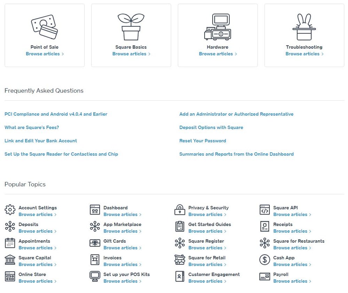The height and width of the screenshot is (293, 348).
Task: Click the Account Settings gear icon
Action: pos(10,210)
